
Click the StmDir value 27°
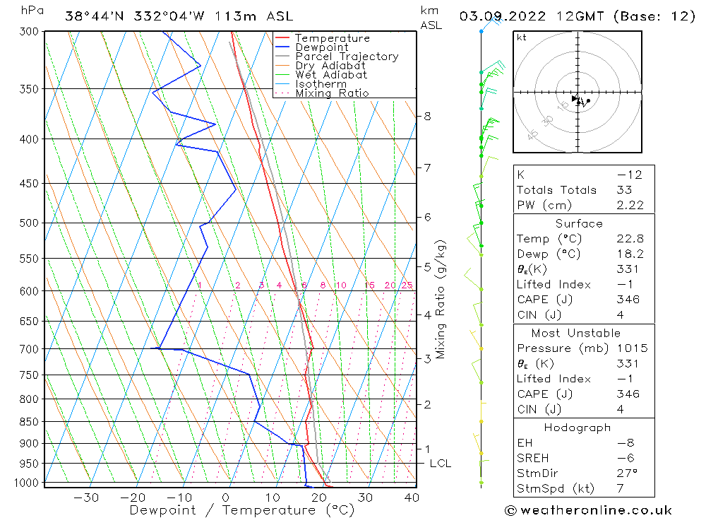click(x=627, y=473)
